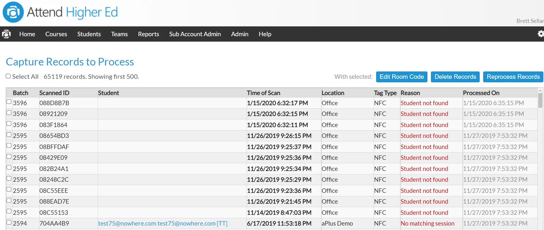Open the Help menu
This screenshot has width=544, height=230.
click(x=265, y=34)
